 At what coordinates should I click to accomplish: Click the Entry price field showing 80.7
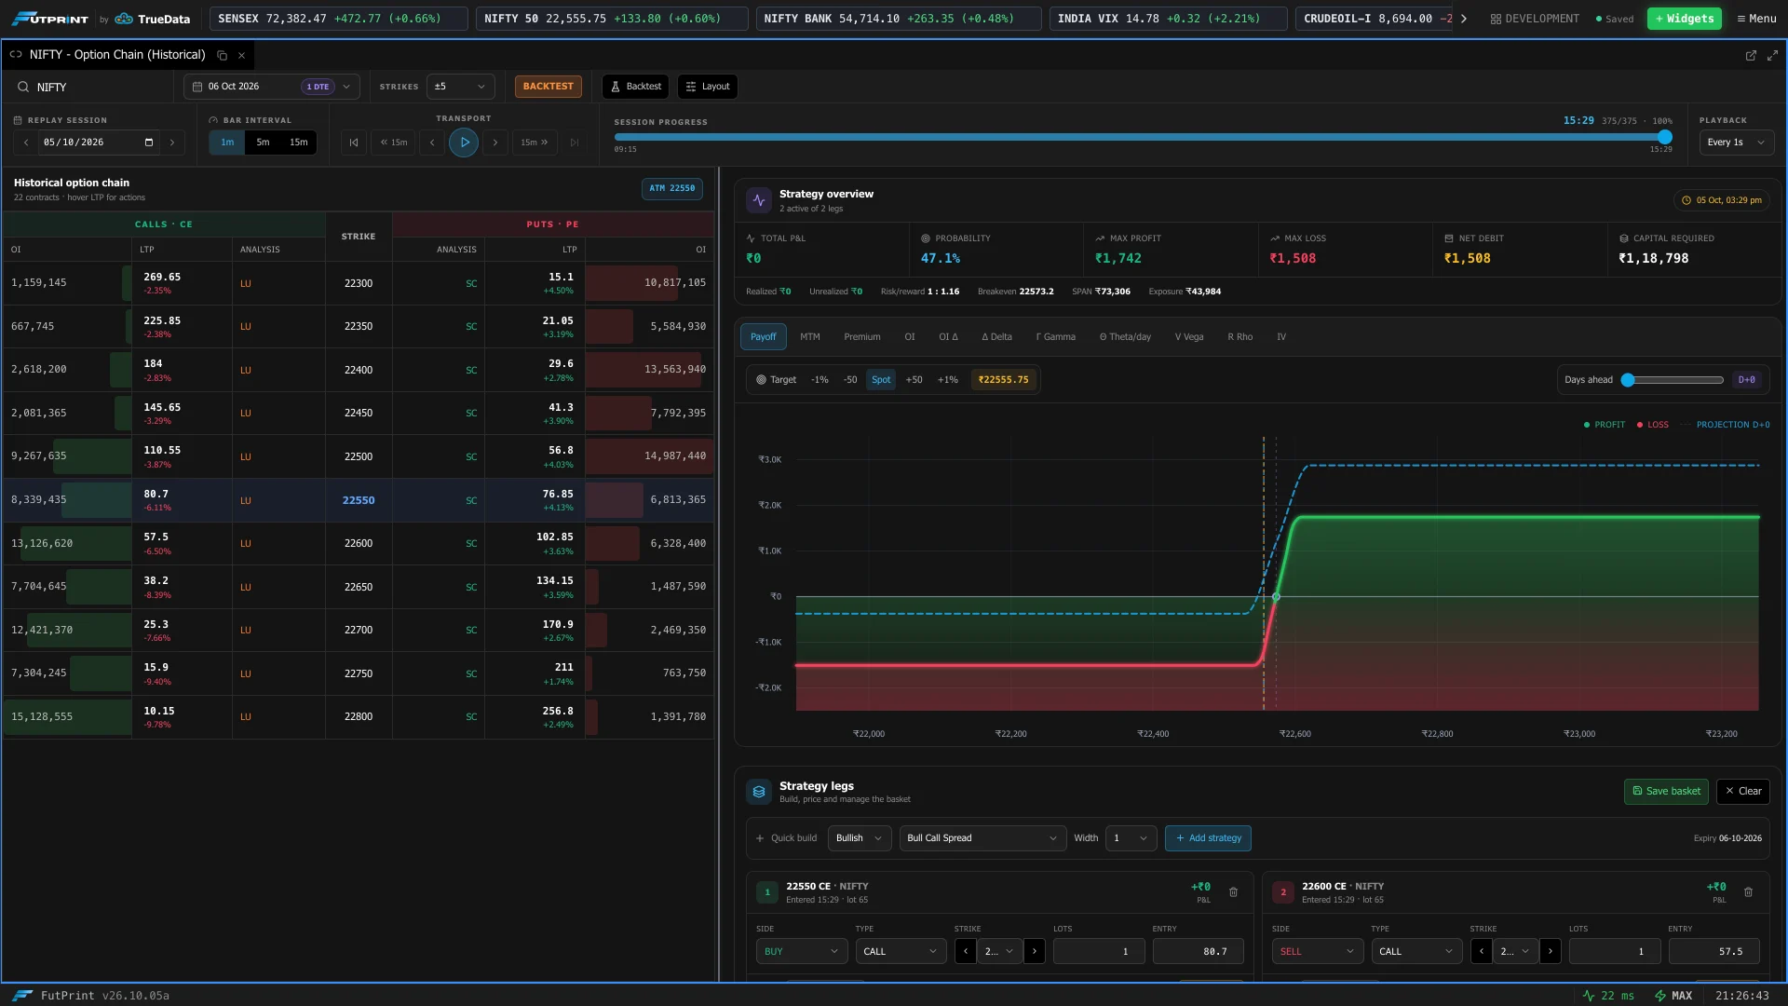1198,951
